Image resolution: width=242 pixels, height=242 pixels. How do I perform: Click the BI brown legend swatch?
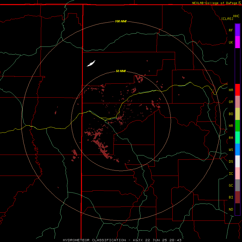[x=237, y=197]
